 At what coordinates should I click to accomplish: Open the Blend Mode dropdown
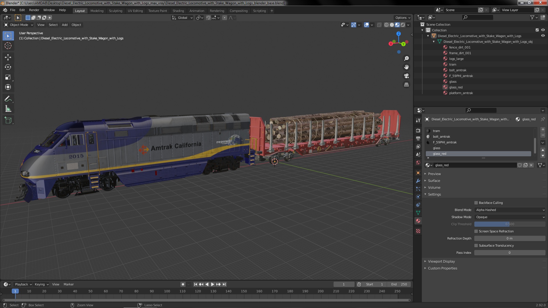click(x=510, y=210)
